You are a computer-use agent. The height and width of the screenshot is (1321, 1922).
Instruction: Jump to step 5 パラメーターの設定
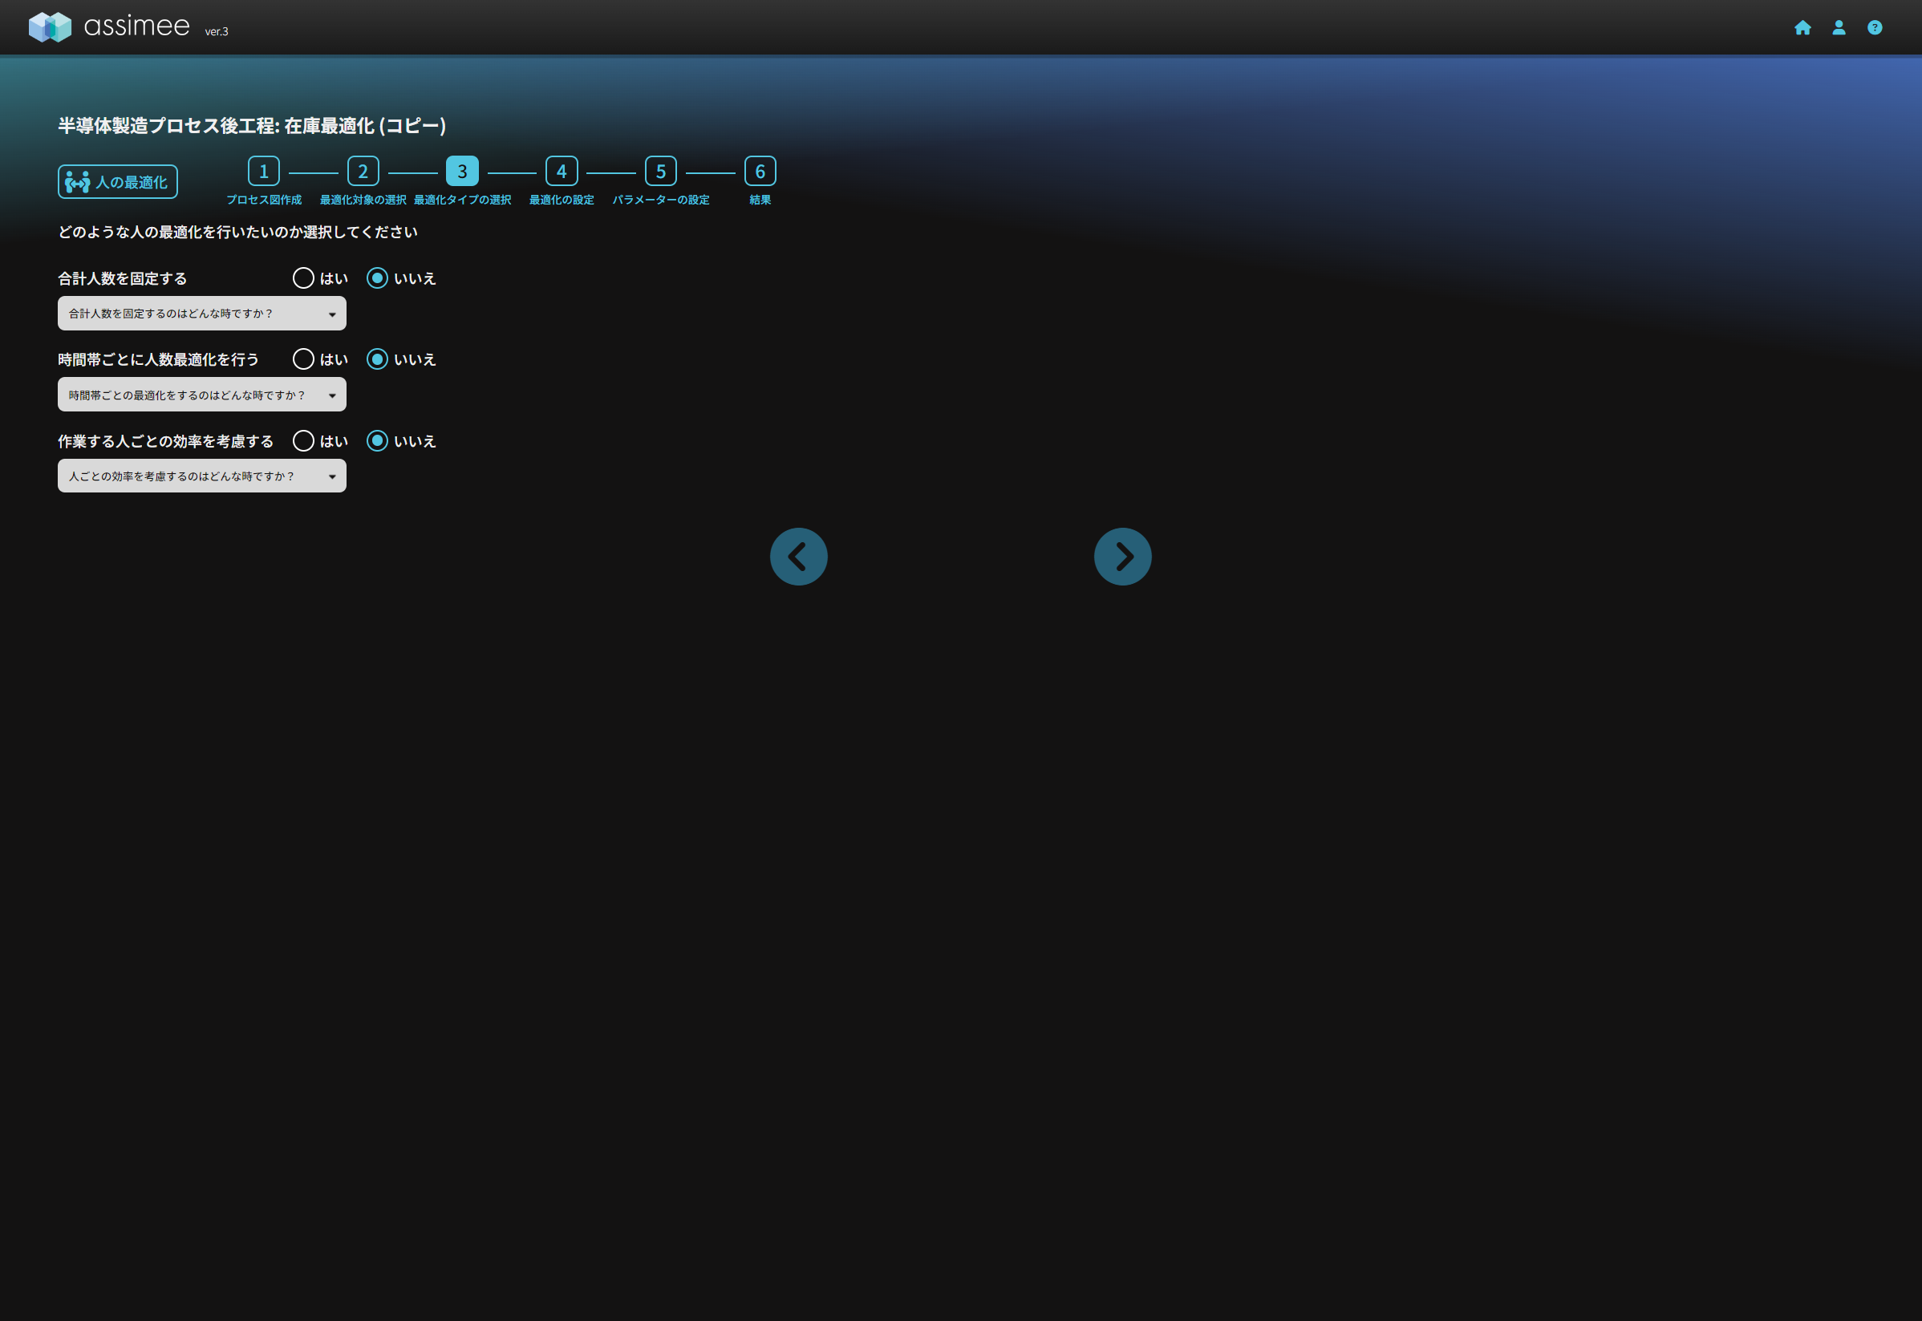661,172
